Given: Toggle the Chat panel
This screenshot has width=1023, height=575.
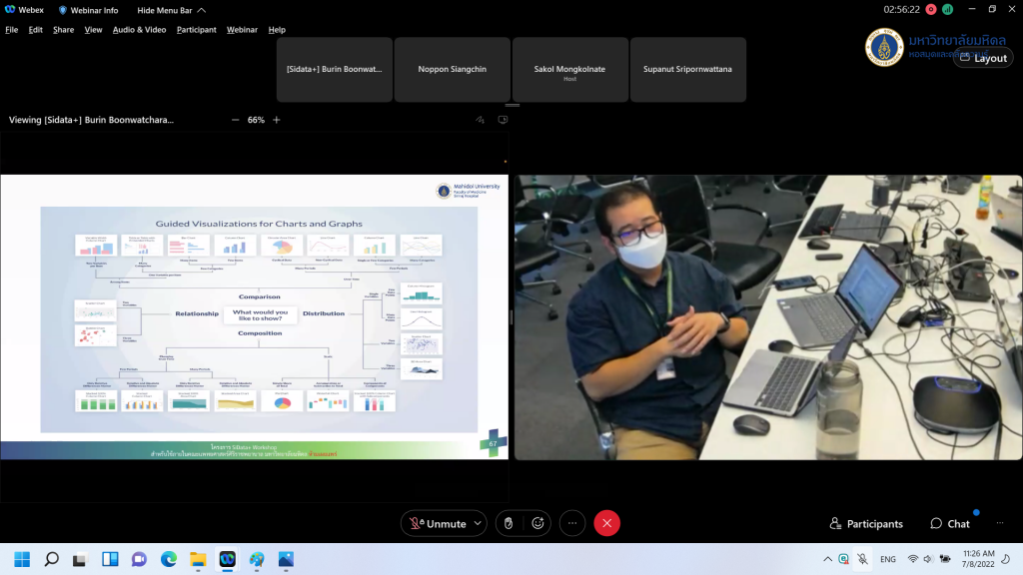Looking at the screenshot, I should (949, 523).
